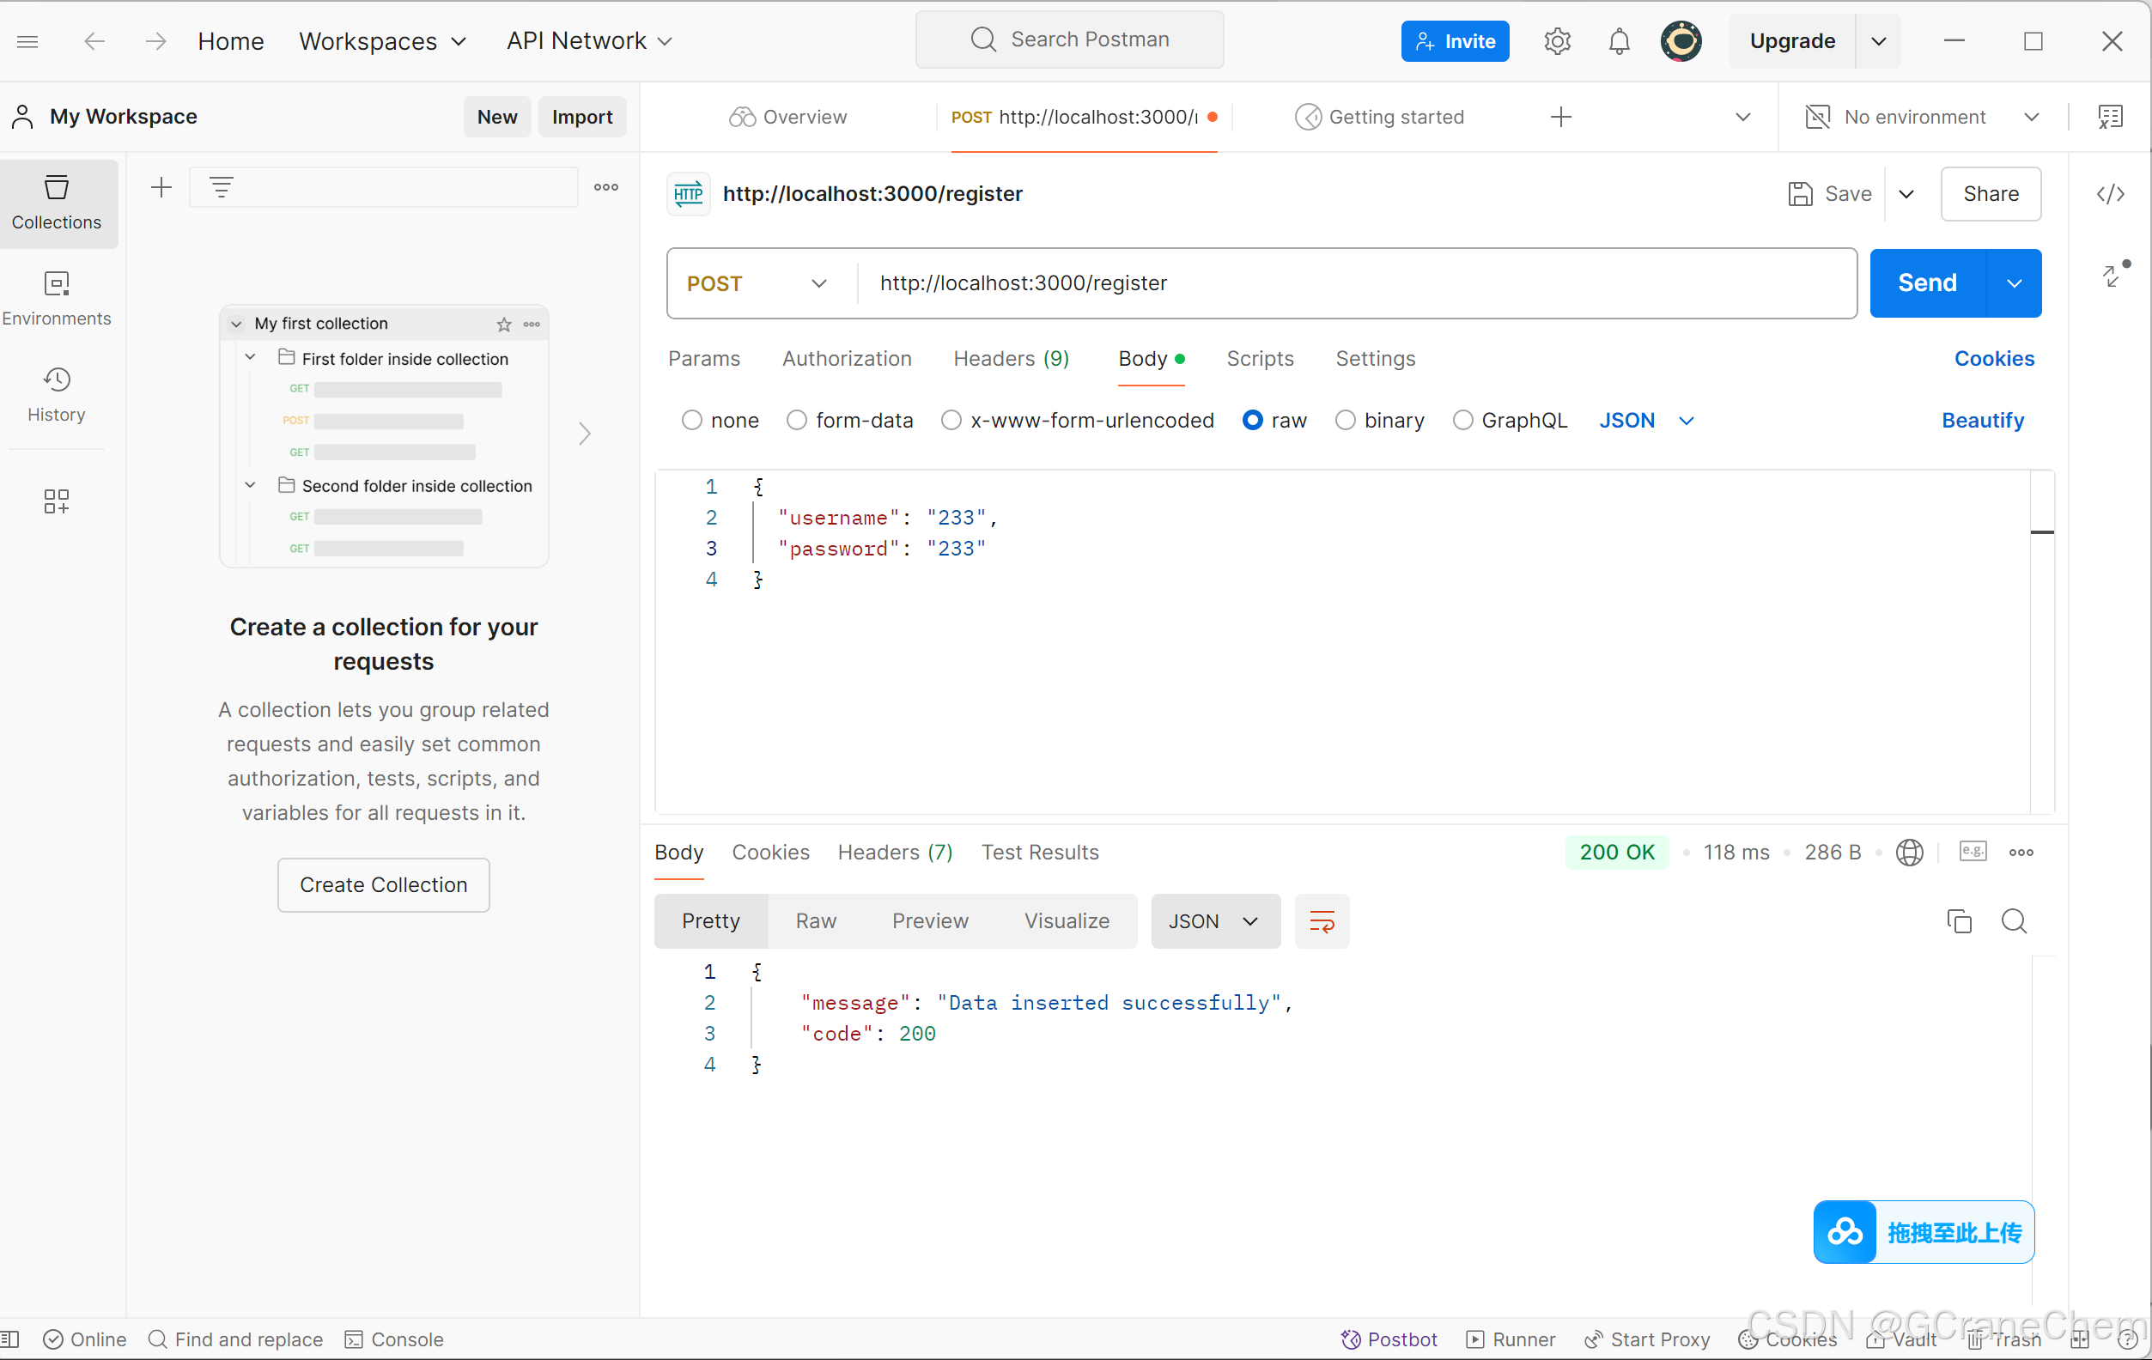This screenshot has width=2152, height=1360.
Task: Open the Environments sidebar panel
Action: tap(57, 299)
